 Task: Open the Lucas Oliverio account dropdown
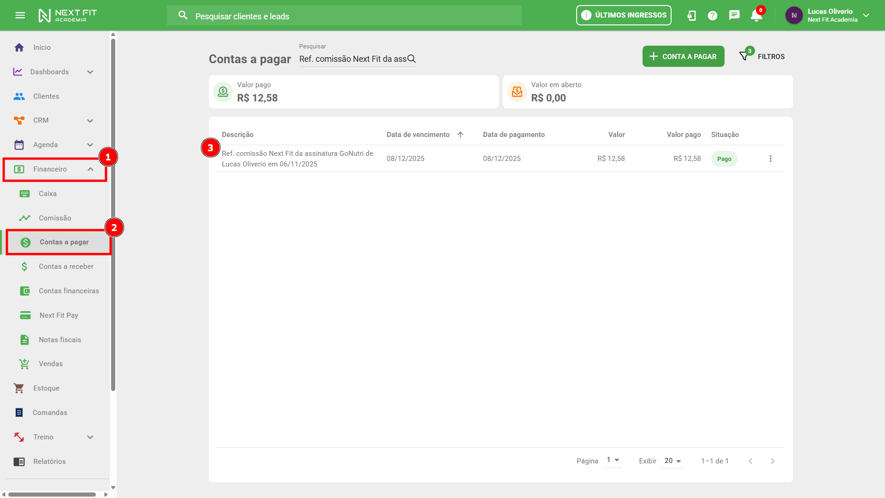point(866,15)
